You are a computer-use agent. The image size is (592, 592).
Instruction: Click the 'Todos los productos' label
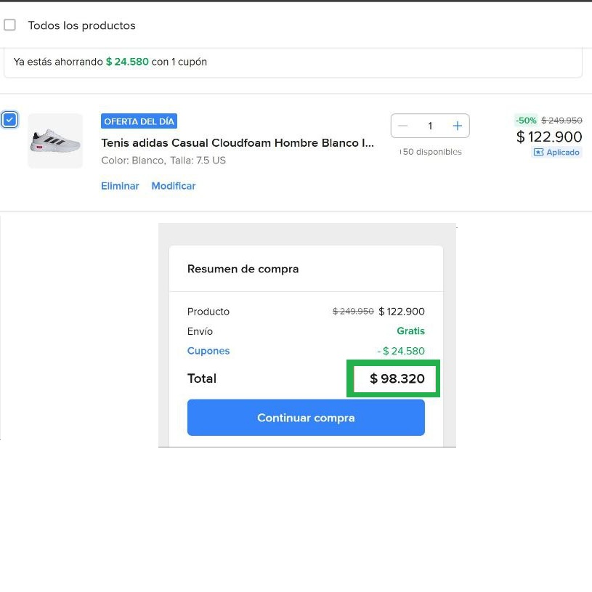[81, 25]
